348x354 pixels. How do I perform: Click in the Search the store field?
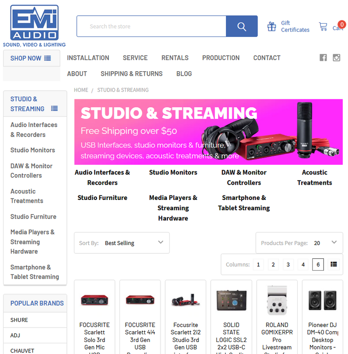(x=151, y=26)
